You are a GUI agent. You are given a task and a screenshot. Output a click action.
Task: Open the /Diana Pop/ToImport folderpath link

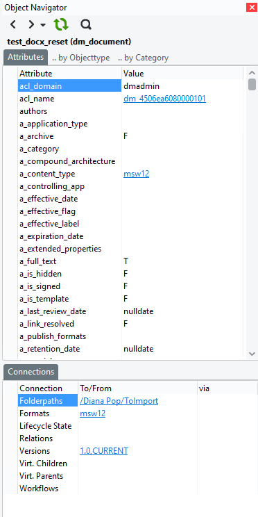point(119,401)
